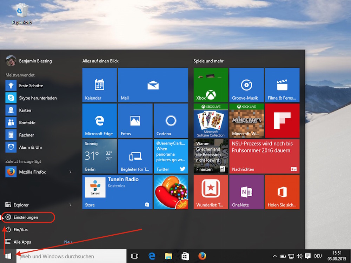Open the clock and date flyout

click(337, 256)
